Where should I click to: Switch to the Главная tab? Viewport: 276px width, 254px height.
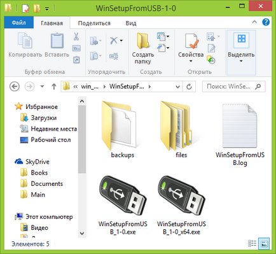tap(52, 23)
